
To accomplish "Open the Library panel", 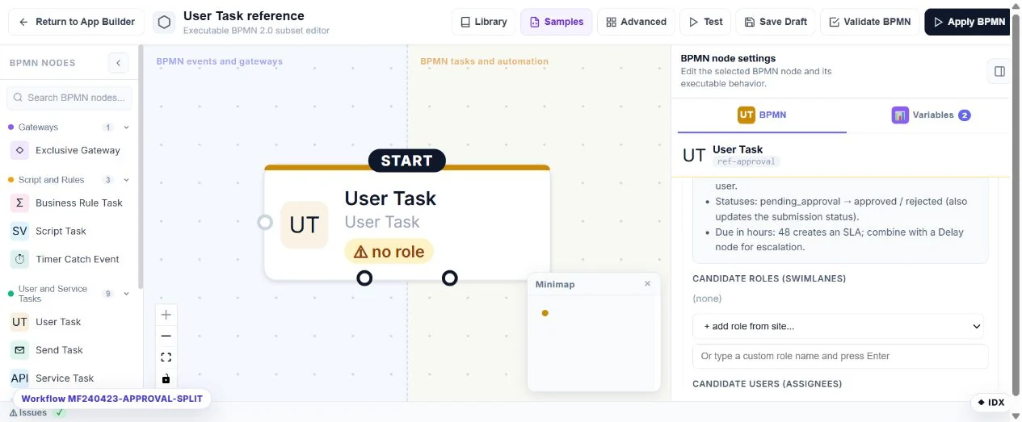I will click(484, 22).
